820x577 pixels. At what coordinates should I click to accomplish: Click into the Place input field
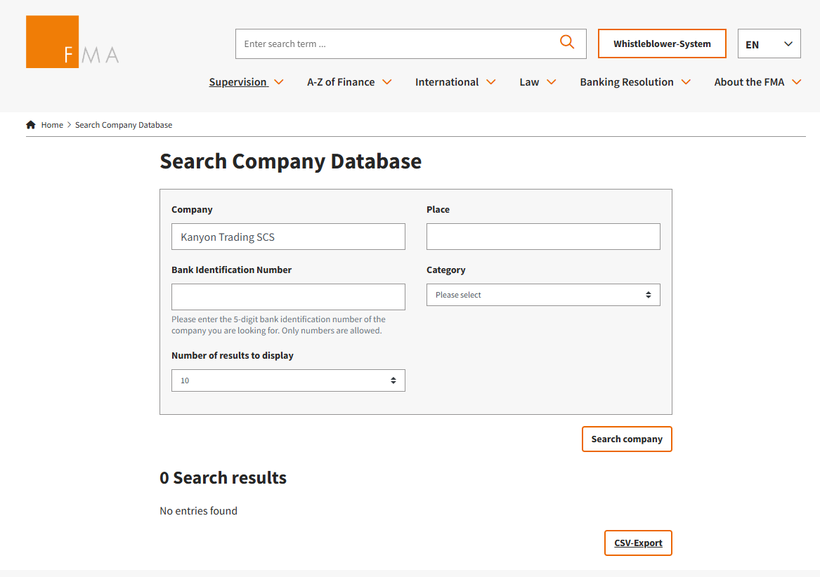(x=542, y=237)
